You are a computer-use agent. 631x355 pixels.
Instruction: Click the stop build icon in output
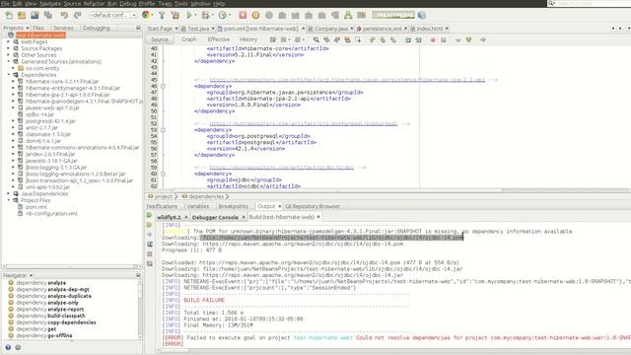(149, 254)
